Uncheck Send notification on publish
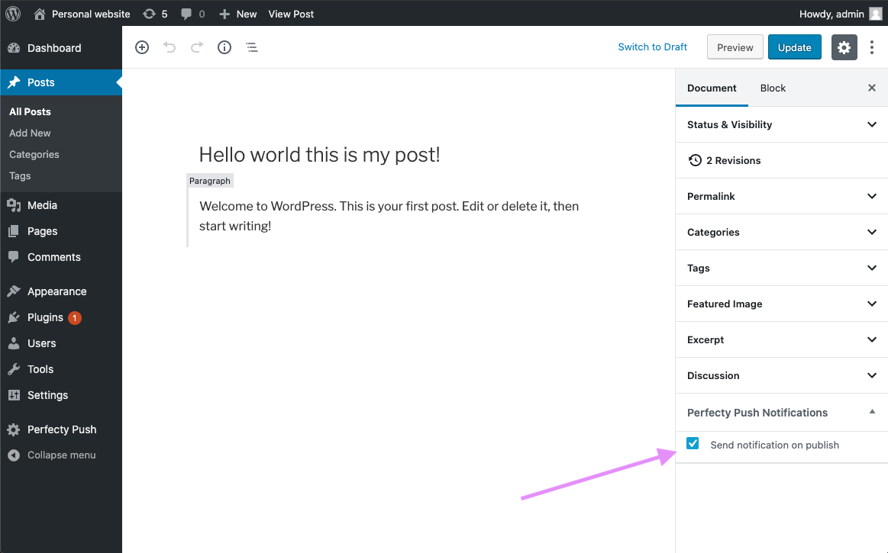The height and width of the screenshot is (553, 888). pyautogui.click(x=693, y=444)
